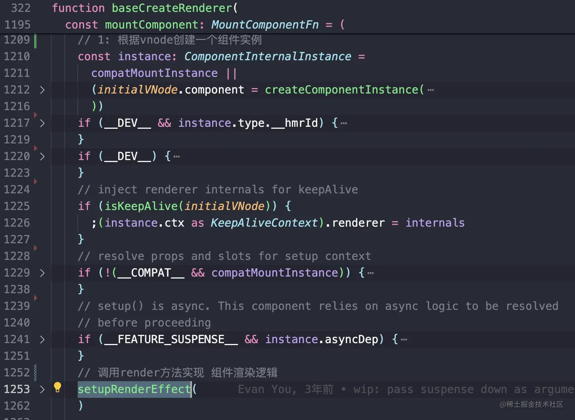Screen dimensions: 575x420
Task: Click the internals identifier on line 1226
Action: (435, 223)
